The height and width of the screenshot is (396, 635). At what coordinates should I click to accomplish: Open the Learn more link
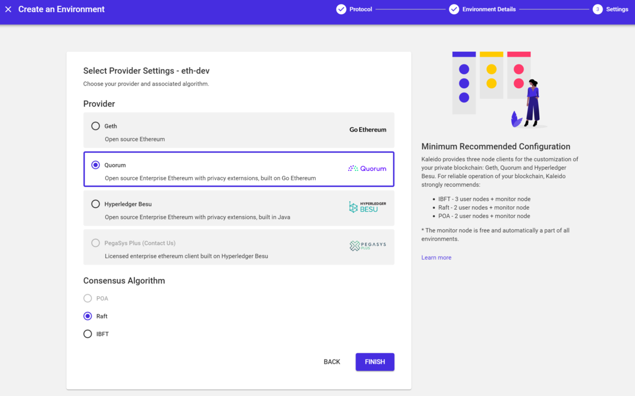coord(436,257)
